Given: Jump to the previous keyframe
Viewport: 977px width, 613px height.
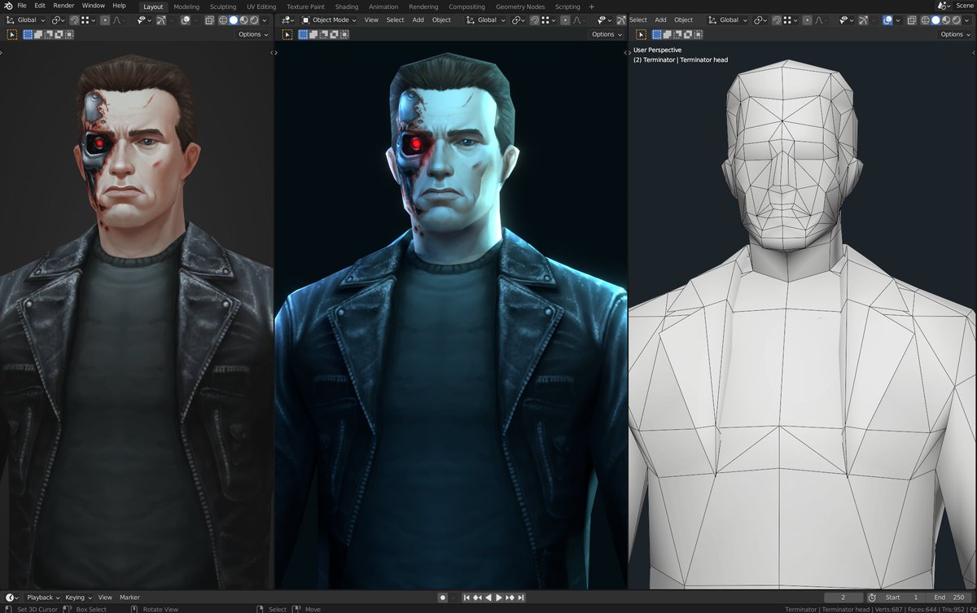Looking at the screenshot, I should [478, 598].
